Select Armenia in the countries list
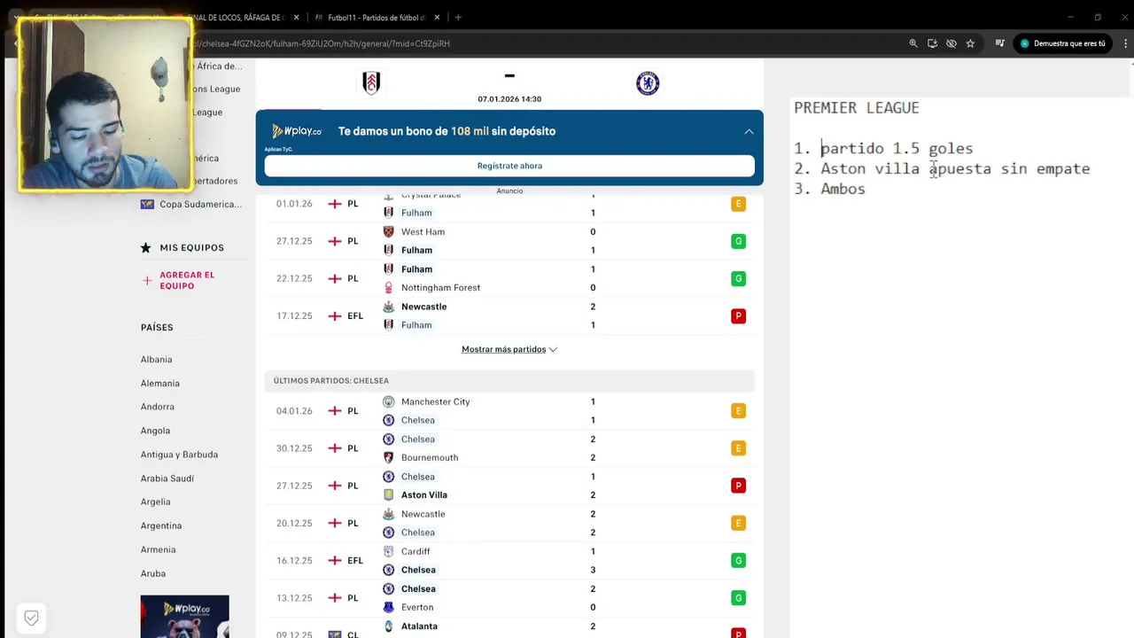The width and height of the screenshot is (1134, 638). coord(158,549)
